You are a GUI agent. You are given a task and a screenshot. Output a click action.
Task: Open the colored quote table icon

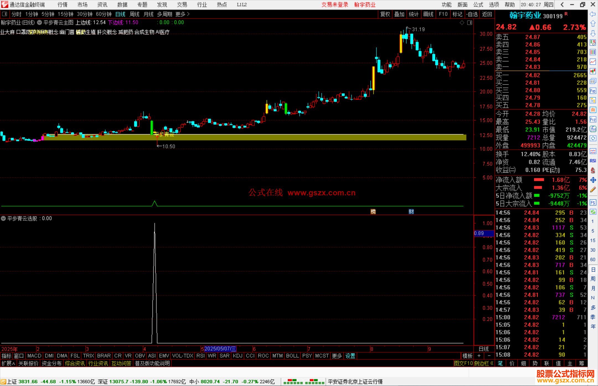pyautogui.click(x=593, y=52)
